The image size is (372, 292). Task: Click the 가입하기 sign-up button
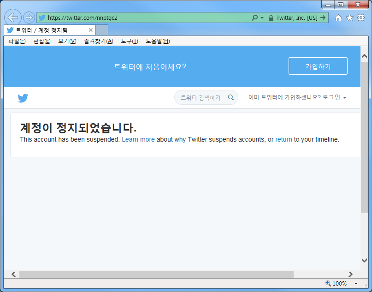[318, 66]
